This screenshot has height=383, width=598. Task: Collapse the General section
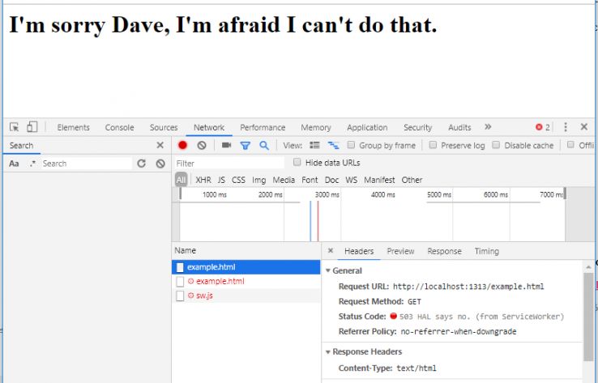click(329, 270)
